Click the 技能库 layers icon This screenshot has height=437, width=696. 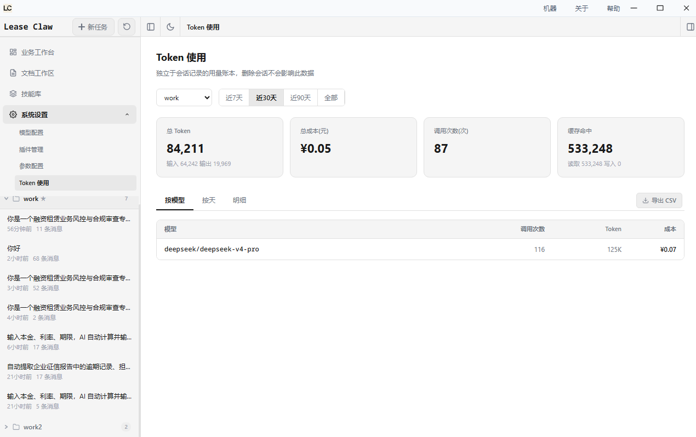point(13,94)
